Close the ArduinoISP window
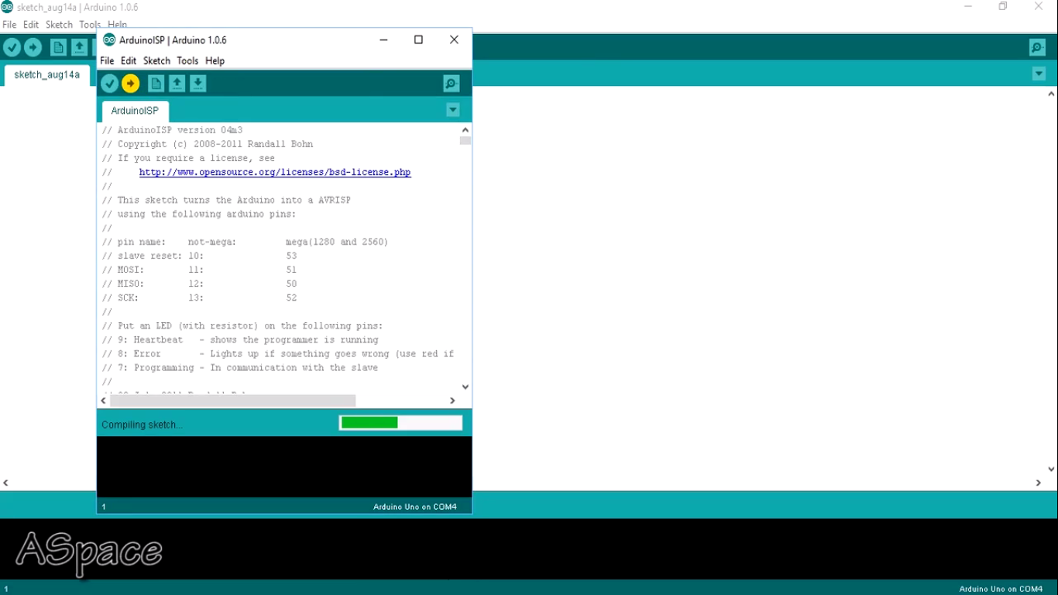This screenshot has width=1058, height=595. pos(454,40)
